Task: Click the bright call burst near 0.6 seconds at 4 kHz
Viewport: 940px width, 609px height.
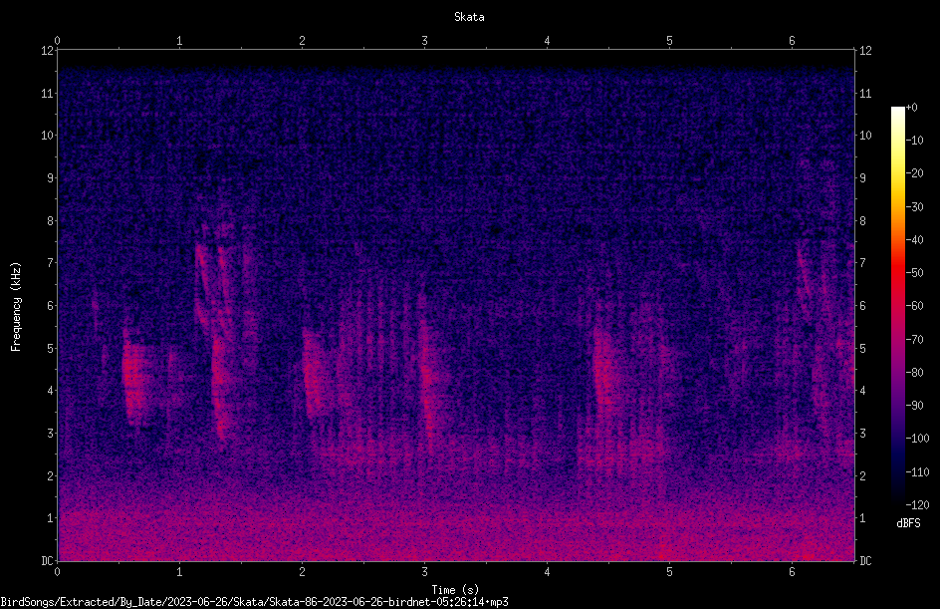Action: point(134,378)
